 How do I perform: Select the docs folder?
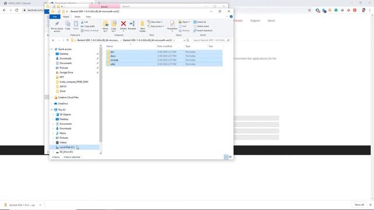click(164, 56)
